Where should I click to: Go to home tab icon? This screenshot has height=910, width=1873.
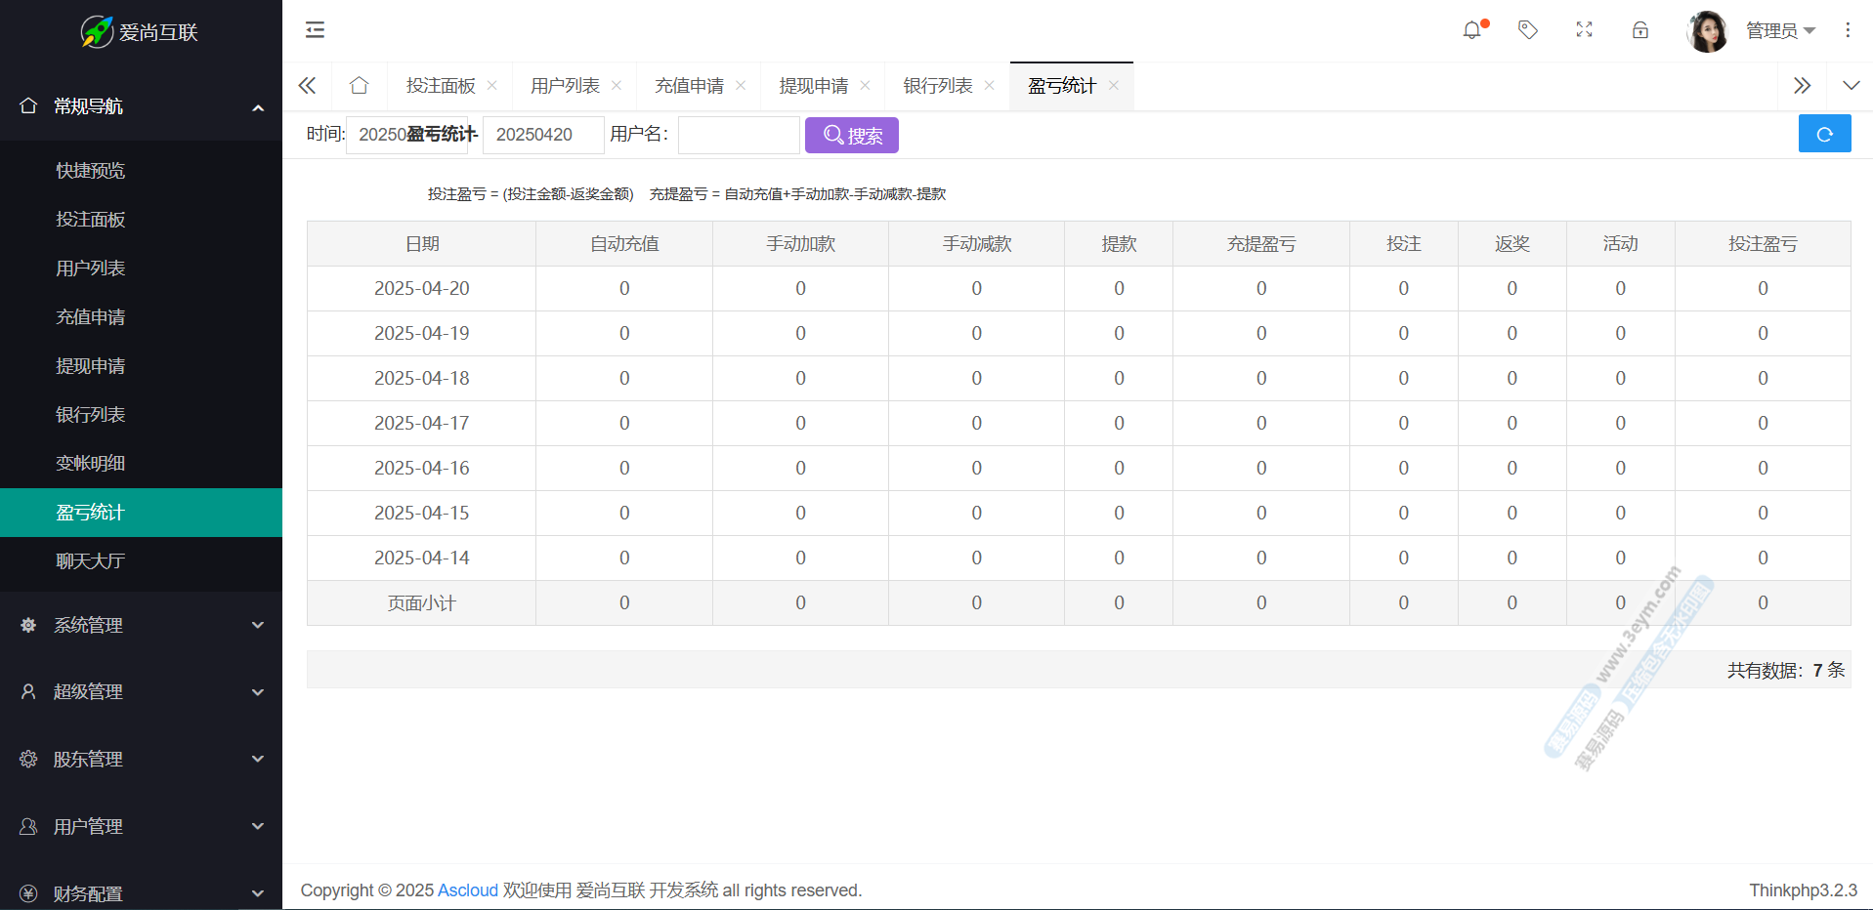click(359, 86)
